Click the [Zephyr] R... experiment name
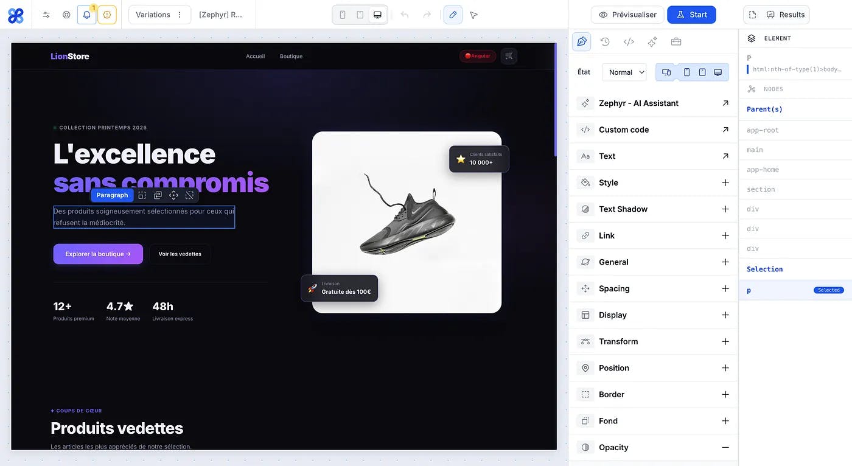Image resolution: width=852 pixels, height=466 pixels. tap(221, 15)
